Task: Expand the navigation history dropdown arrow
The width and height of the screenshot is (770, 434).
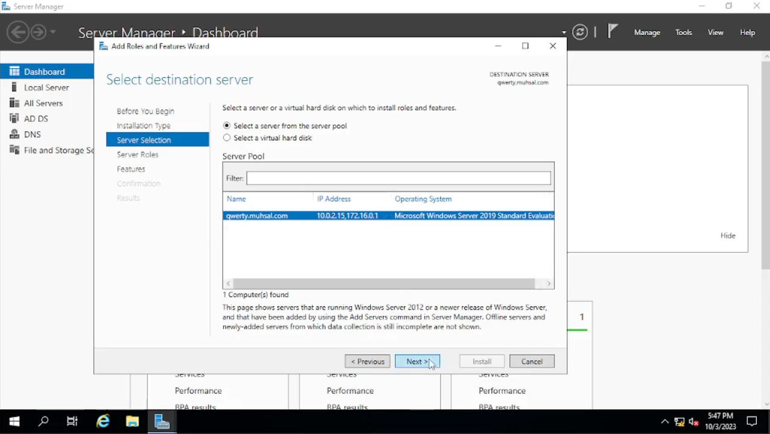Action: point(53,32)
